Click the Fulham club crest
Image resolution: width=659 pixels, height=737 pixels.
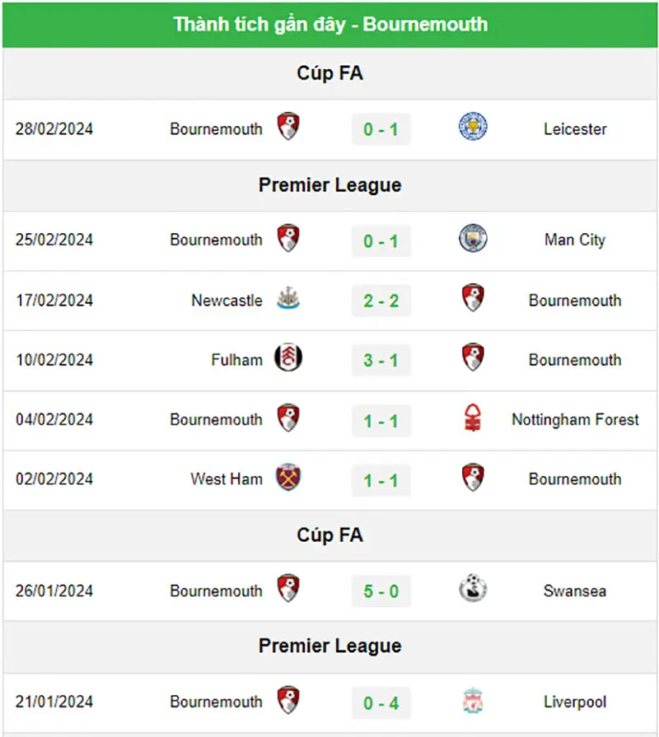tap(288, 357)
